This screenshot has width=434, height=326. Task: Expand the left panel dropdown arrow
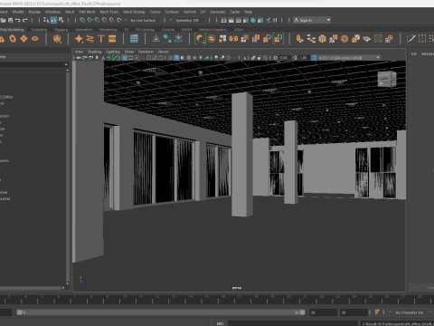click(66, 64)
